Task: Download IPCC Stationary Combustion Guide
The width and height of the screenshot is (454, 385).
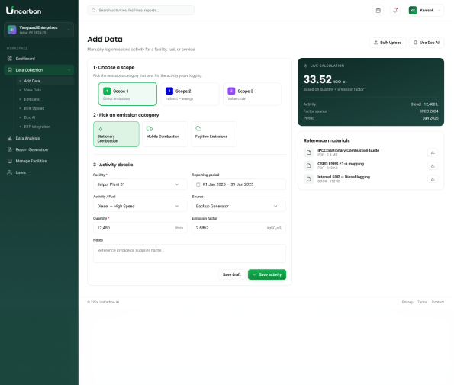Action: (x=433, y=152)
